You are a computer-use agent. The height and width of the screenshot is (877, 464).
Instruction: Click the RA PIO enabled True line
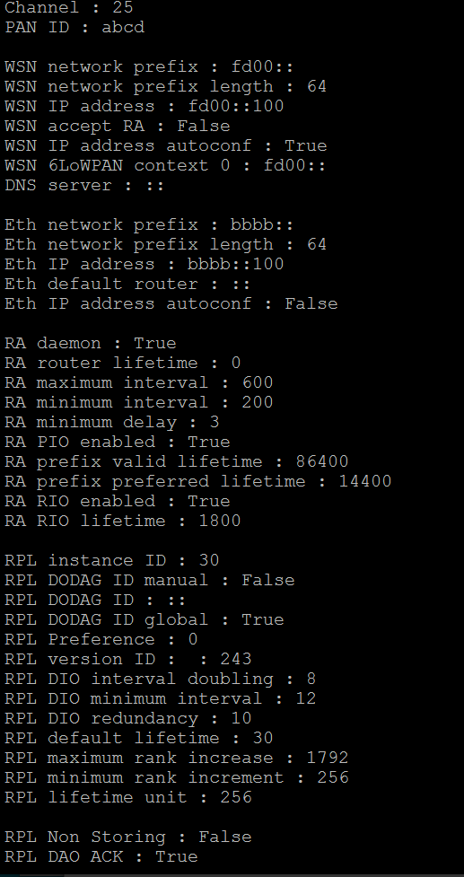coord(118,442)
